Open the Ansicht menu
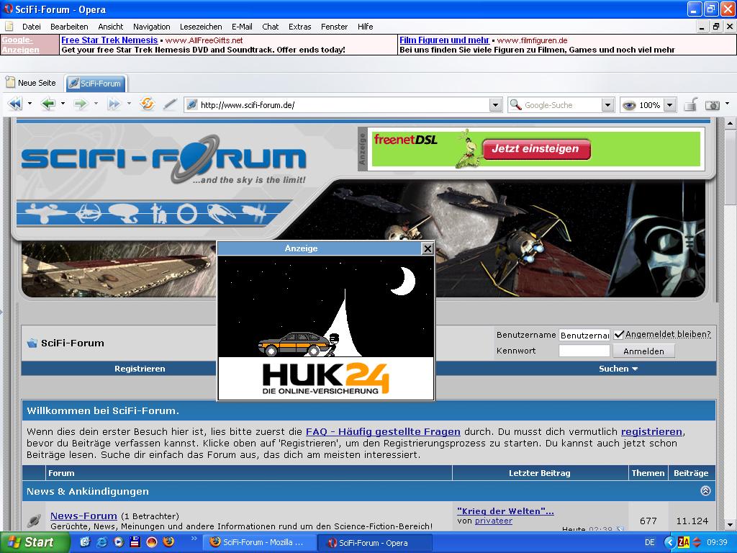737x553 pixels. 110,27
